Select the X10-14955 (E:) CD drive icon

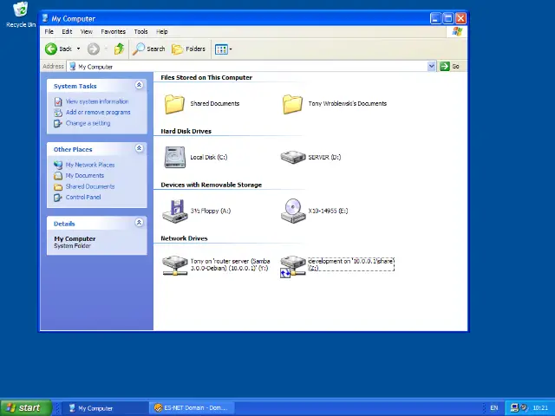coord(293,211)
